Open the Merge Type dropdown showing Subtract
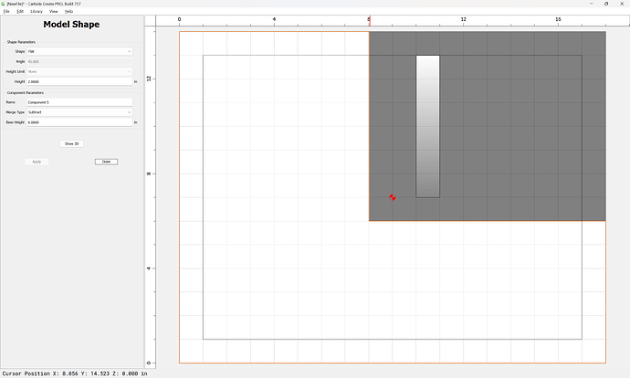This screenshot has height=378, width=630. (79, 112)
